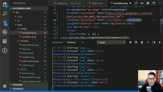This screenshot has width=163, height=92.
Task: Open the Search view icon
Action: coord(5,14)
